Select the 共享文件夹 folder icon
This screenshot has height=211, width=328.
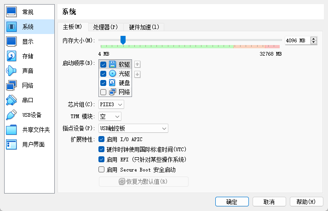(x=12, y=130)
